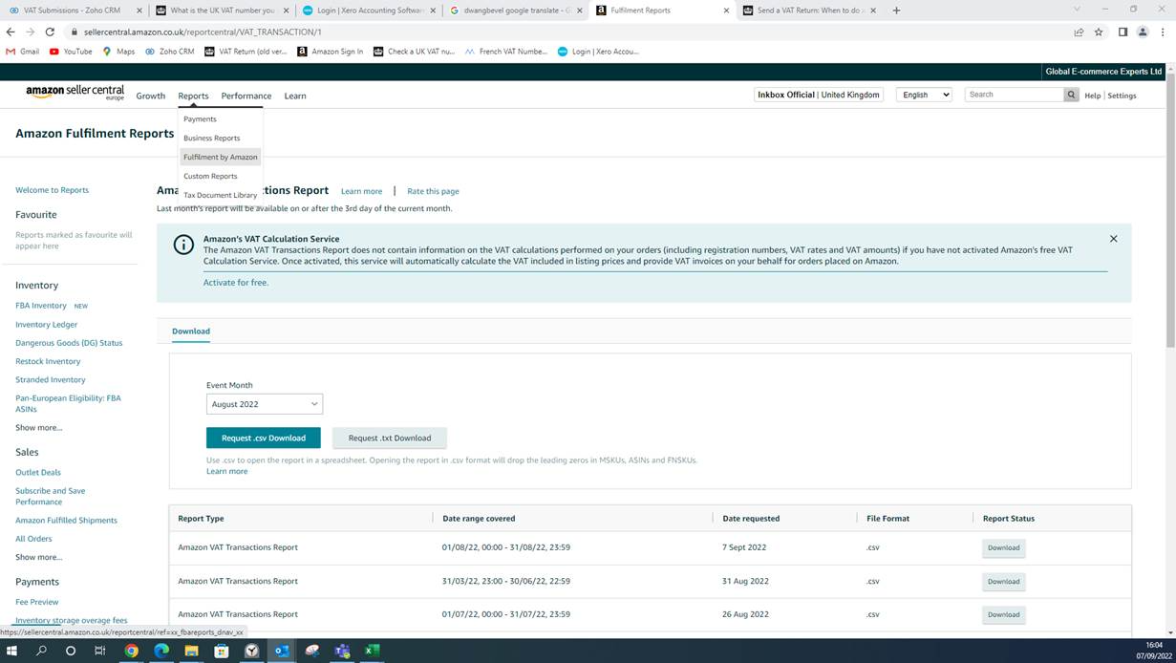Open the Chrome side panel icon
Viewport: 1176px width, 663px height.
tap(1123, 32)
